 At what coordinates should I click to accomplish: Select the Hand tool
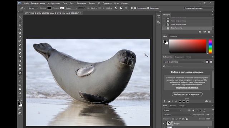click(20, 89)
